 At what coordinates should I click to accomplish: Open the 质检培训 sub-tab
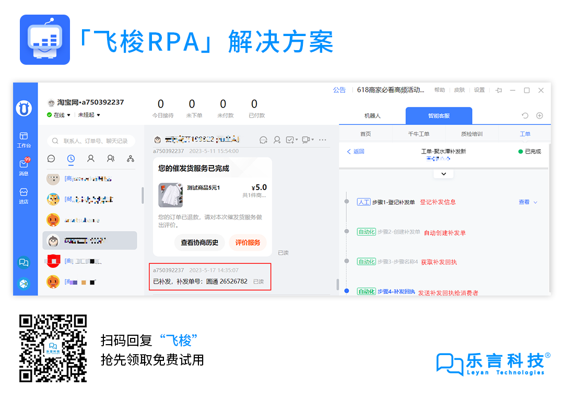472,134
